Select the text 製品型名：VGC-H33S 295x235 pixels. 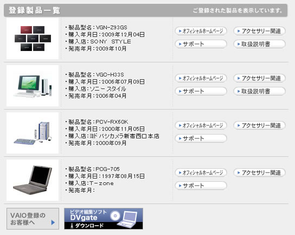[x=96, y=75]
